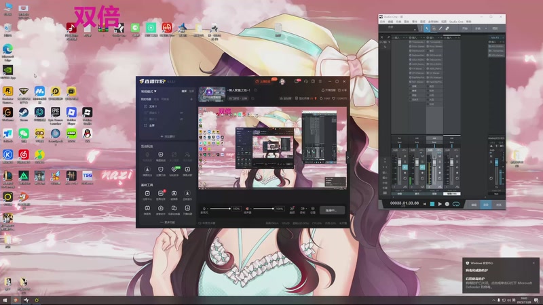Screen dimensions: 543x305
Task: Click the orange promo button in live companion title bar
Action: pos(265,81)
